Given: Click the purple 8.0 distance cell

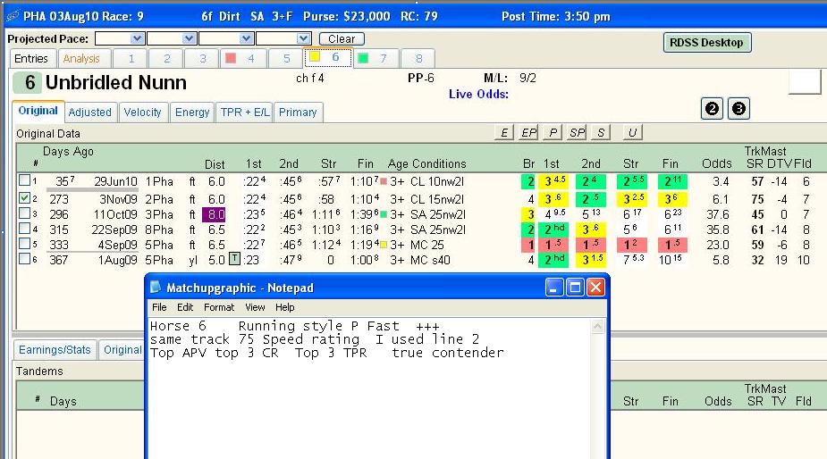Looking at the screenshot, I should tap(215, 214).
